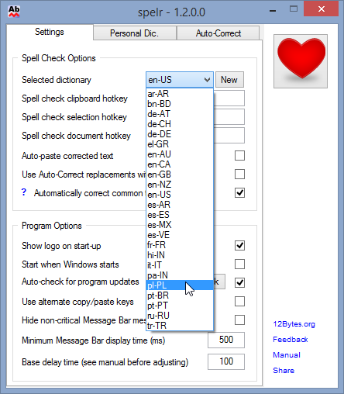The image size is (344, 394).
Task: Open the 12Bytes.org link
Action: pyautogui.click(x=294, y=324)
